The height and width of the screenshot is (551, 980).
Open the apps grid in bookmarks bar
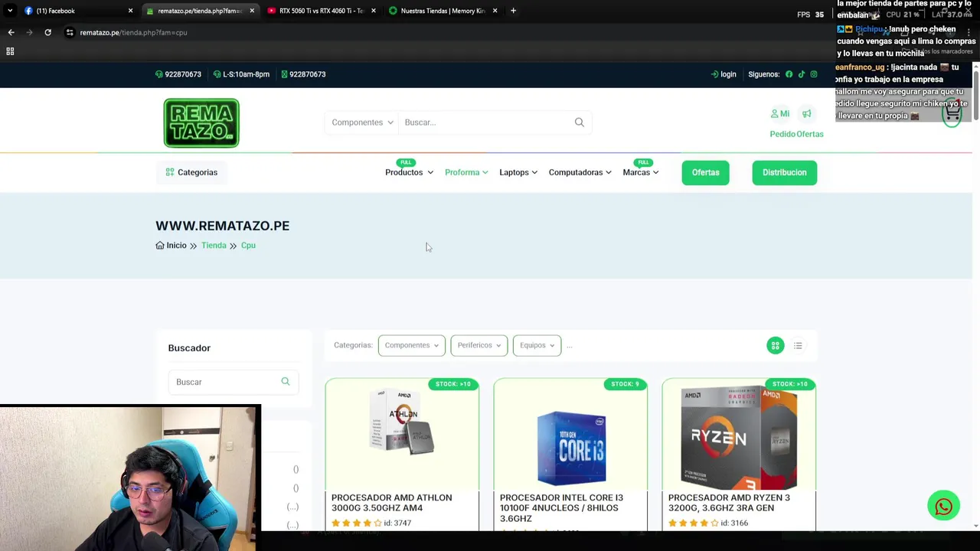tap(10, 51)
